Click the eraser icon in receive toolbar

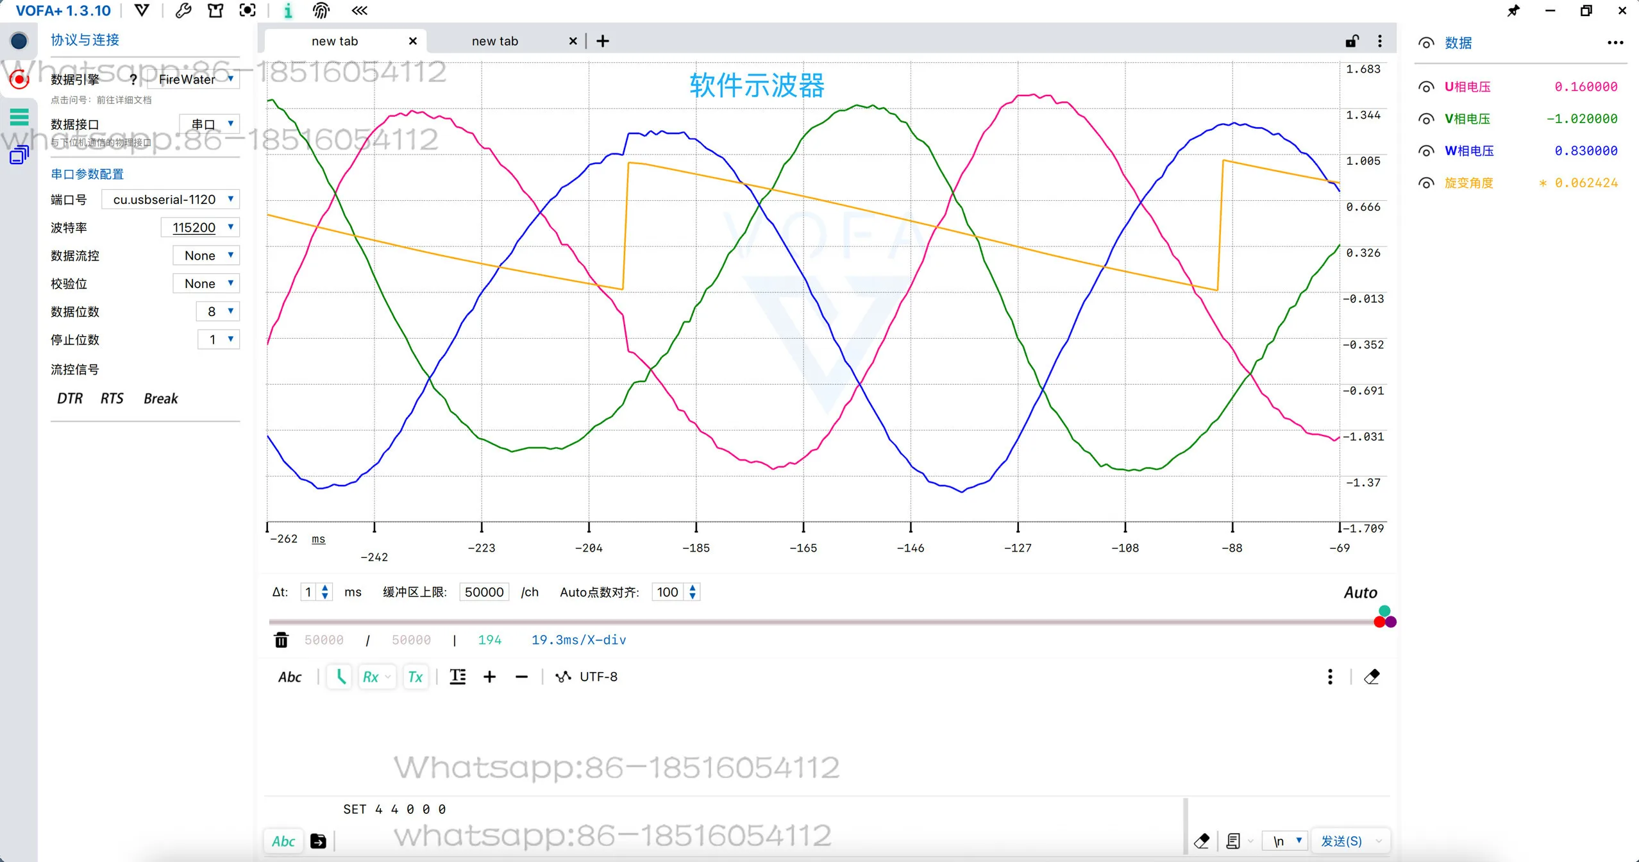click(1372, 677)
